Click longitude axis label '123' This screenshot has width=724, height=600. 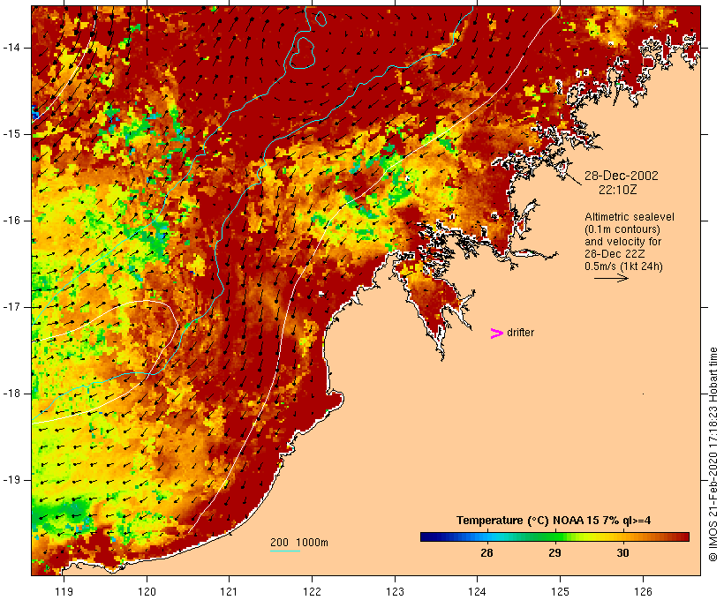(x=395, y=591)
